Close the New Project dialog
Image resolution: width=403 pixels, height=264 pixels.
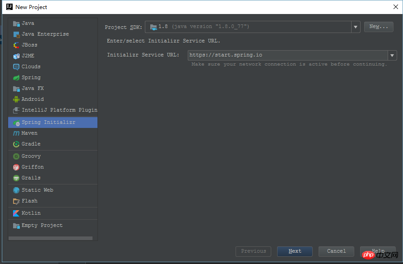(x=396, y=7)
